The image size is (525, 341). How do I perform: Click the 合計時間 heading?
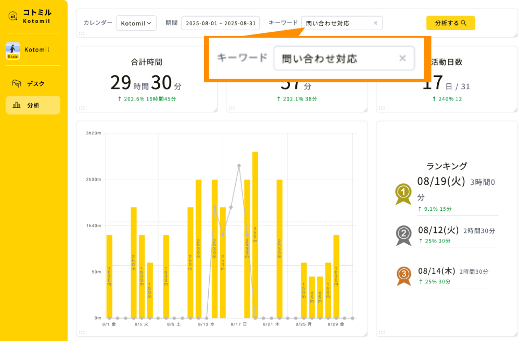click(147, 62)
